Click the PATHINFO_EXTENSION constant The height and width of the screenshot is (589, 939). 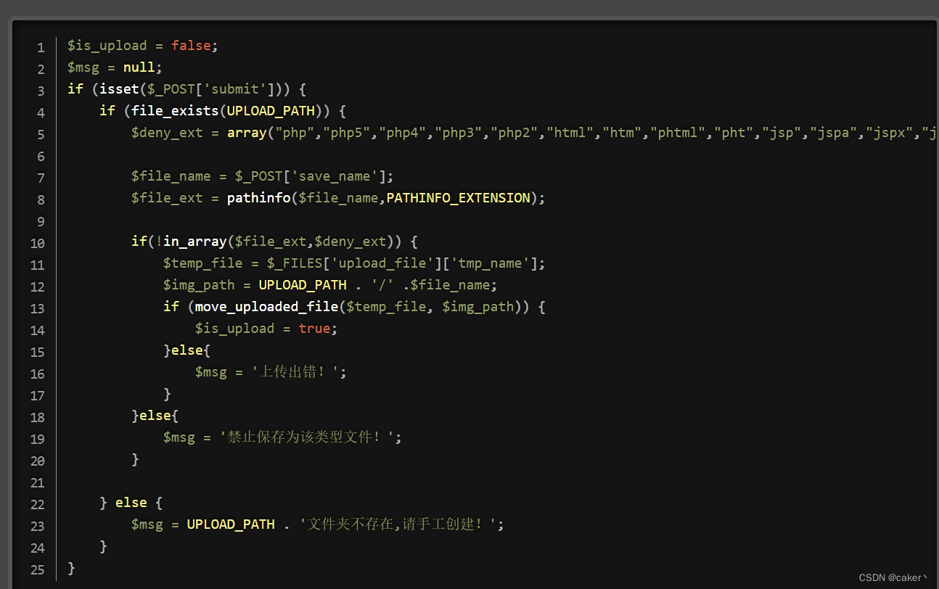pos(459,198)
